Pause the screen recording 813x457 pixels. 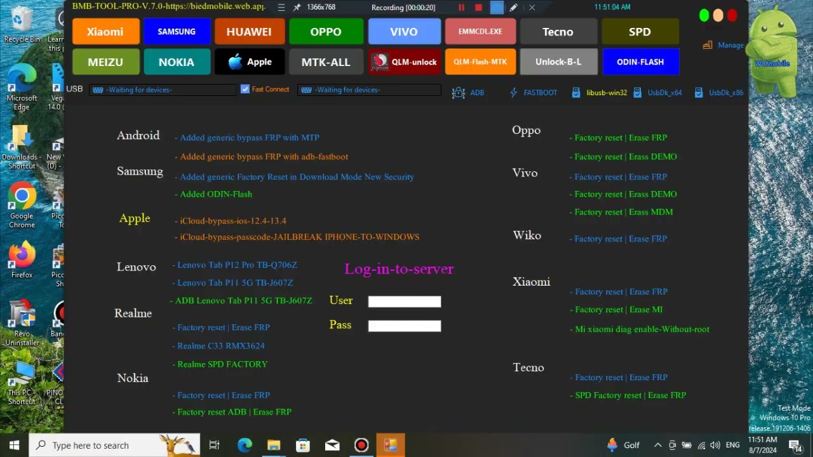(x=462, y=7)
